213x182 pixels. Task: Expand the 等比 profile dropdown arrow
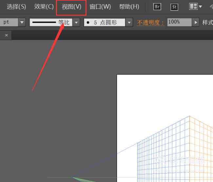[x=76, y=22]
